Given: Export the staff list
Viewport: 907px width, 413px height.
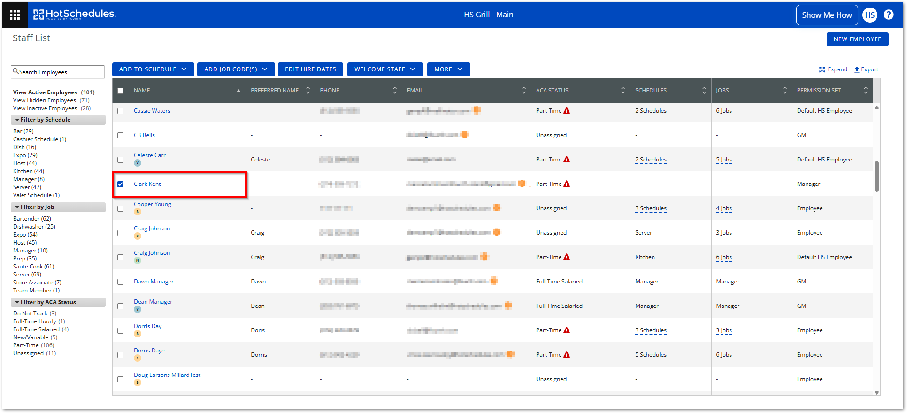Looking at the screenshot, I should (x=866, y=69).
